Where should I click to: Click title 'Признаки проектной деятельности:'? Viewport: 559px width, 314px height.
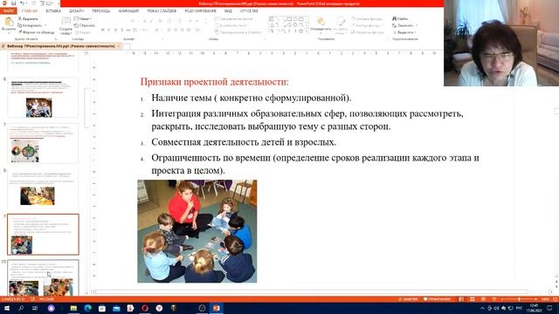(214, 82)
